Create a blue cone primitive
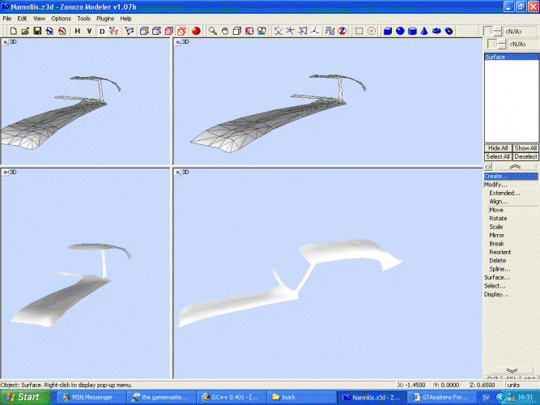 pos(424,31)
